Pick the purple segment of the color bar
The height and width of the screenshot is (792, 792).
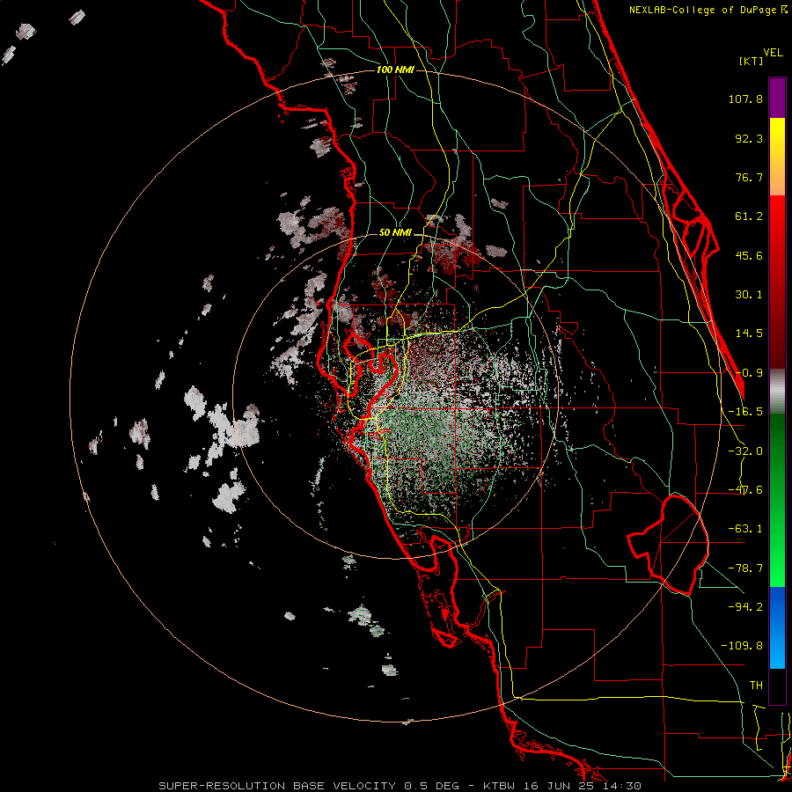[777, 98]
